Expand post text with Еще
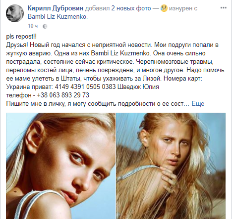 tap(198, 104)
